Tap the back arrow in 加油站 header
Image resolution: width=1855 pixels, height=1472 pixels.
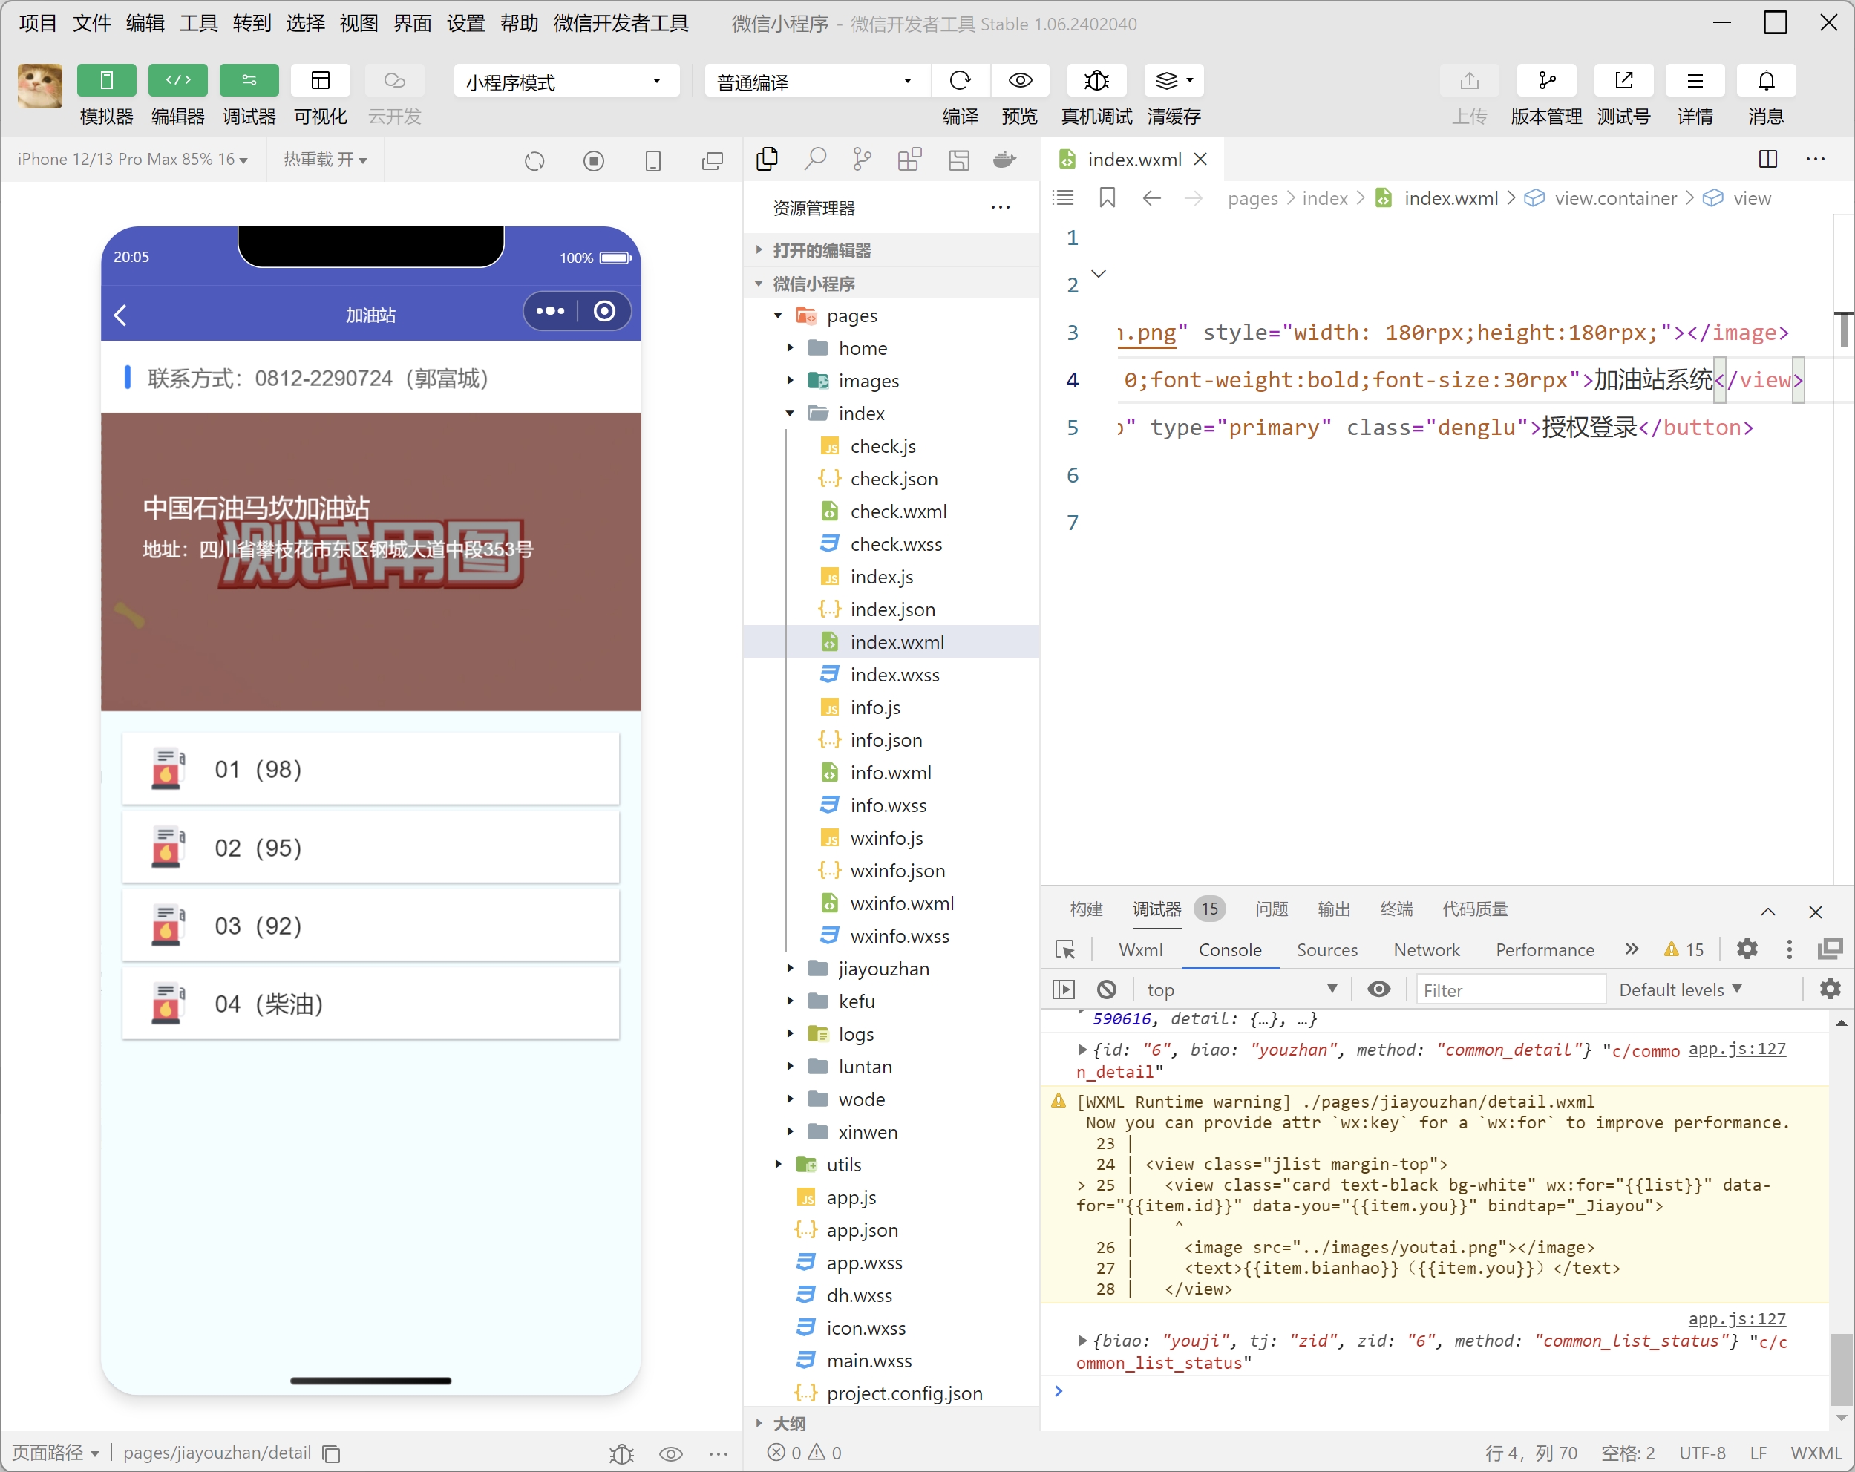(120, 315)
